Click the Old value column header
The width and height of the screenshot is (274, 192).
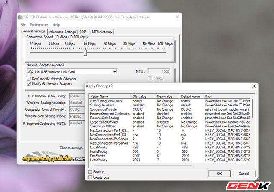143,96
